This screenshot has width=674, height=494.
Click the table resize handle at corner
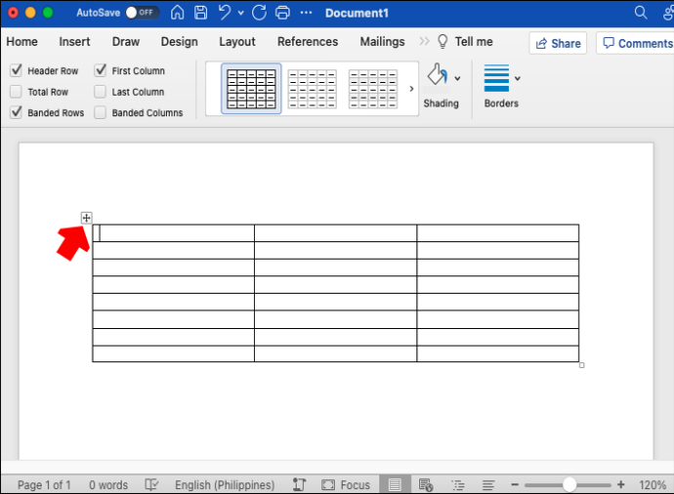[581, 365]
